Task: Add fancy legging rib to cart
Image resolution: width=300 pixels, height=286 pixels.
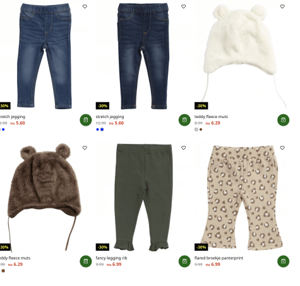Action: (x=184, y=261)
